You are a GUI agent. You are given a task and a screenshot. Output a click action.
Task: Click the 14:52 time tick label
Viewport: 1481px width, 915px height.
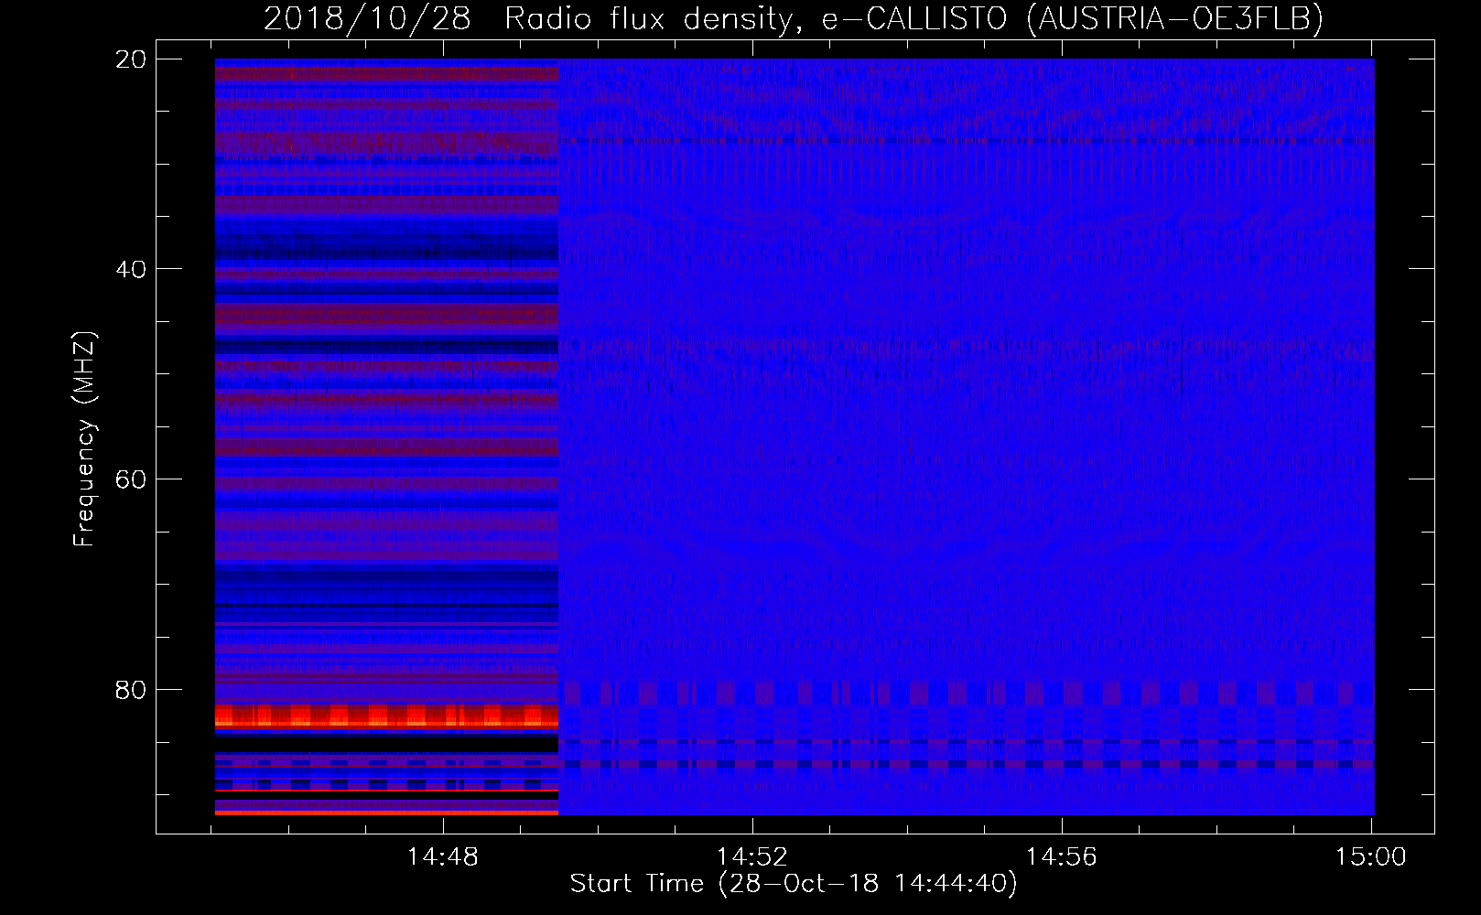point(752,857)
